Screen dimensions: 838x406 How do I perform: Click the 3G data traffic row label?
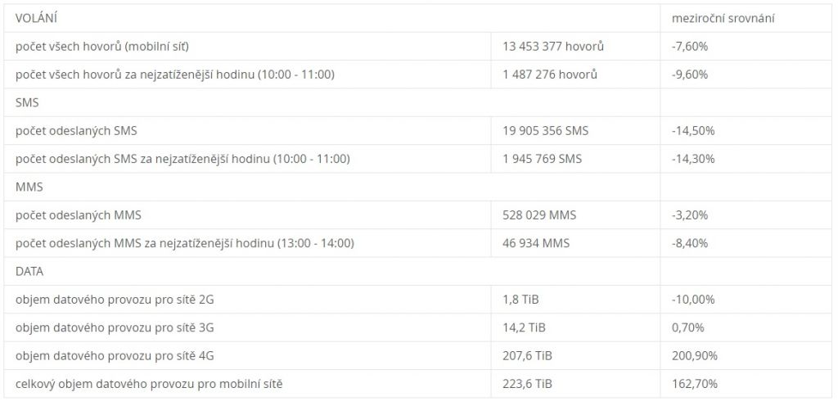(x=115, y=327)
